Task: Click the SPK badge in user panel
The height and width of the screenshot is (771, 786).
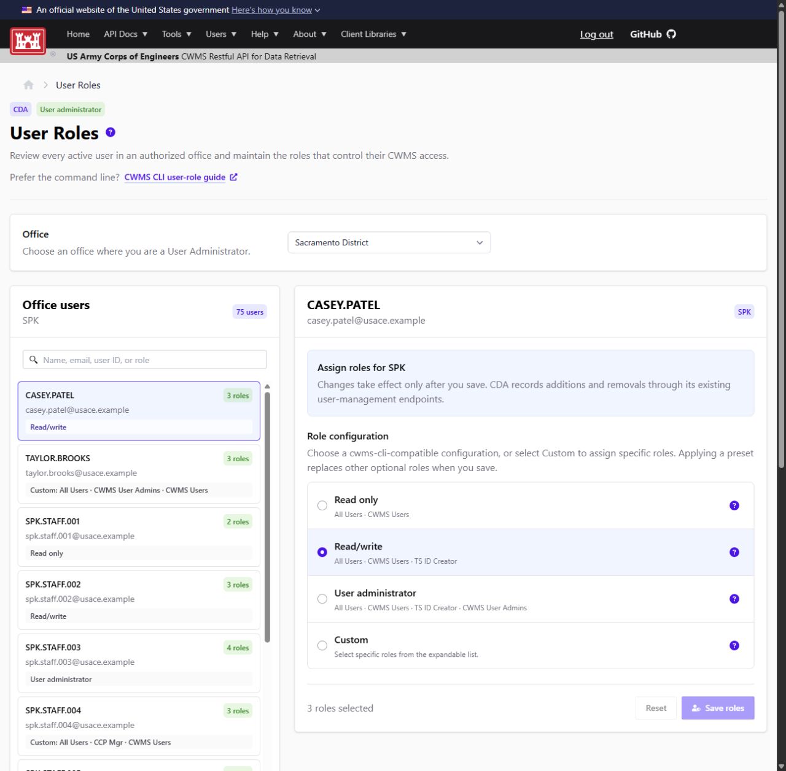Action: (744, 312)
